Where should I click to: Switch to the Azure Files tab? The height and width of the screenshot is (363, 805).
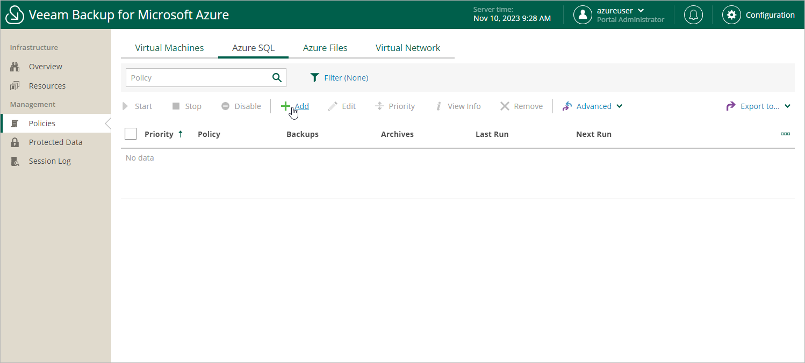click(325, 48)
